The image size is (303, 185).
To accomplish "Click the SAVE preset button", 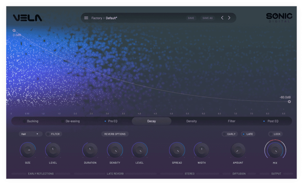I will tap(191, 18).
